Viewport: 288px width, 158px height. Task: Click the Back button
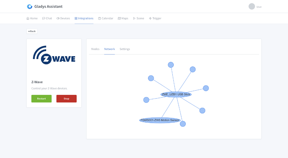(x=32, y=31)
